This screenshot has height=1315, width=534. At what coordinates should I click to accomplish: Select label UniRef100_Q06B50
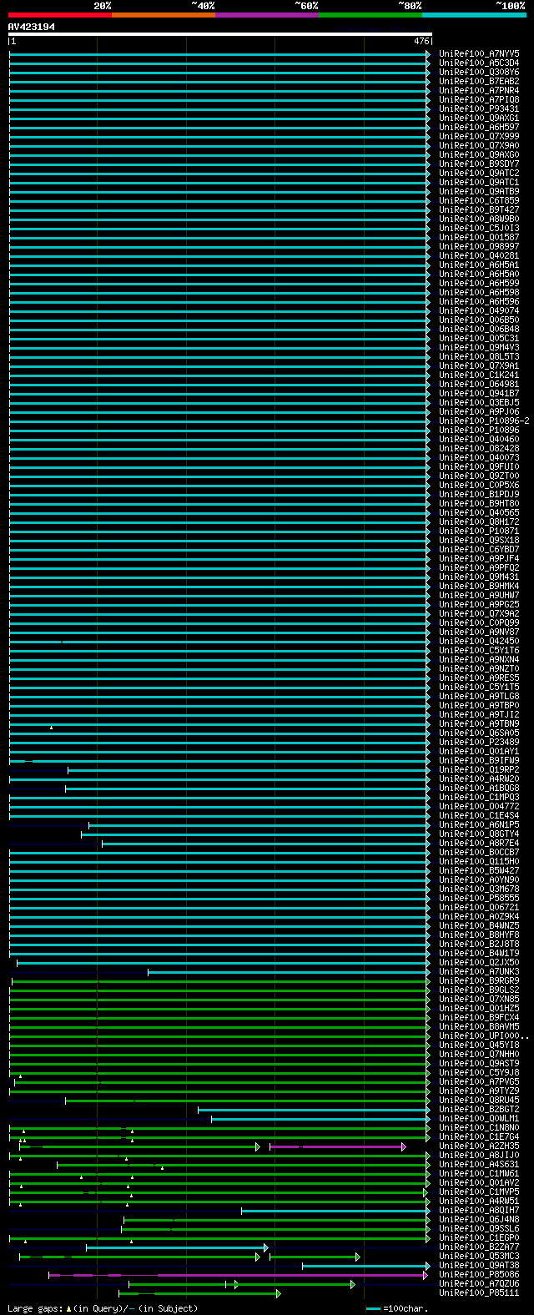click(x=479, y=320)
